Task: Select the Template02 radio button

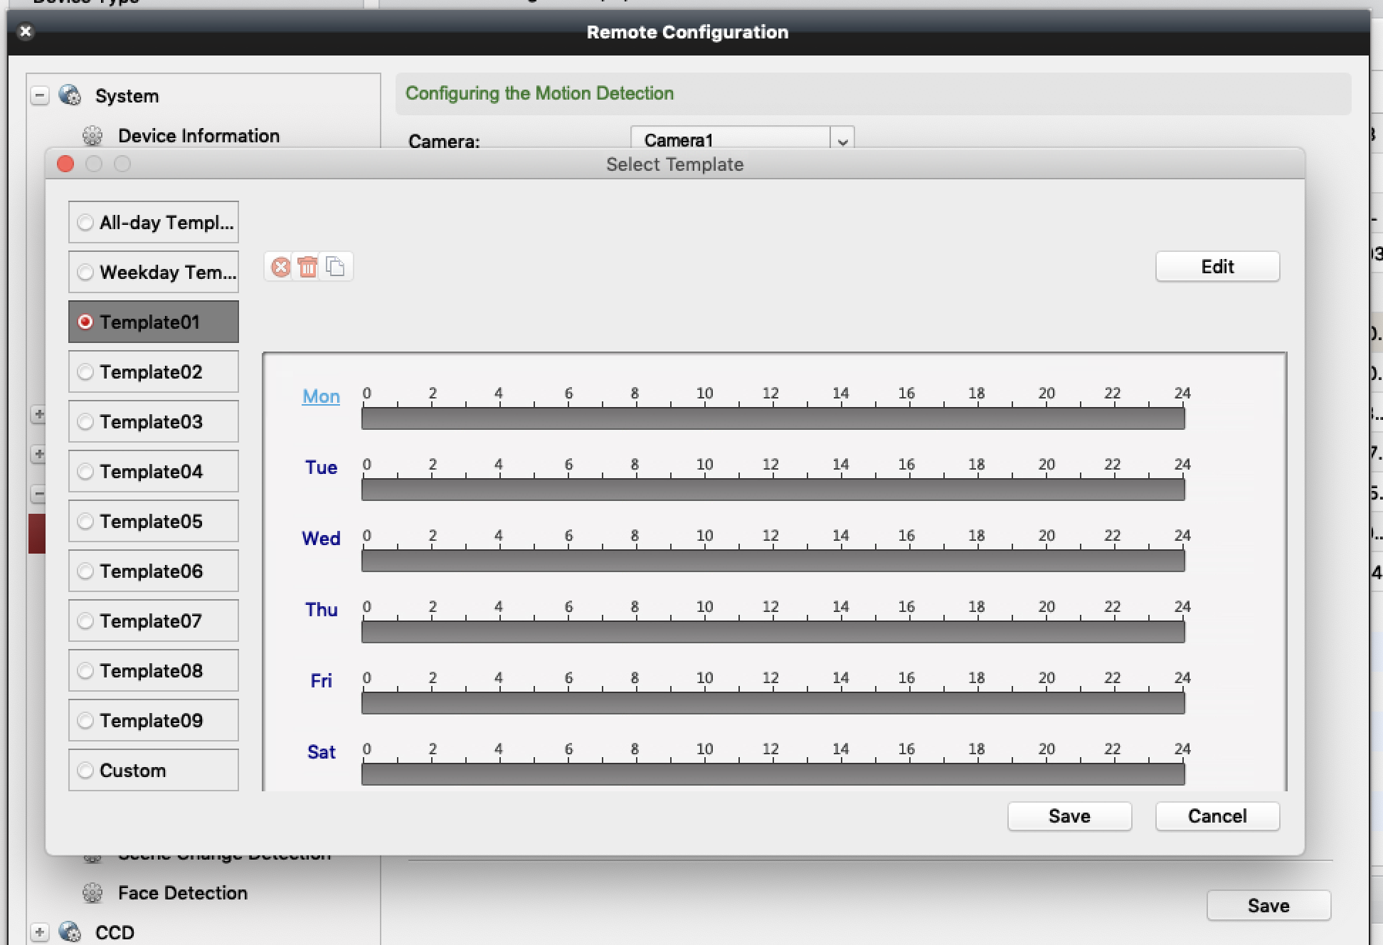Action: 87,371
